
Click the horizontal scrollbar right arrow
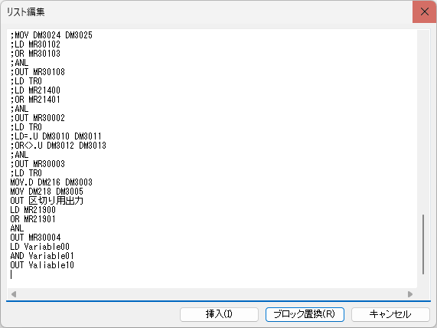click(x=410, y=294)
